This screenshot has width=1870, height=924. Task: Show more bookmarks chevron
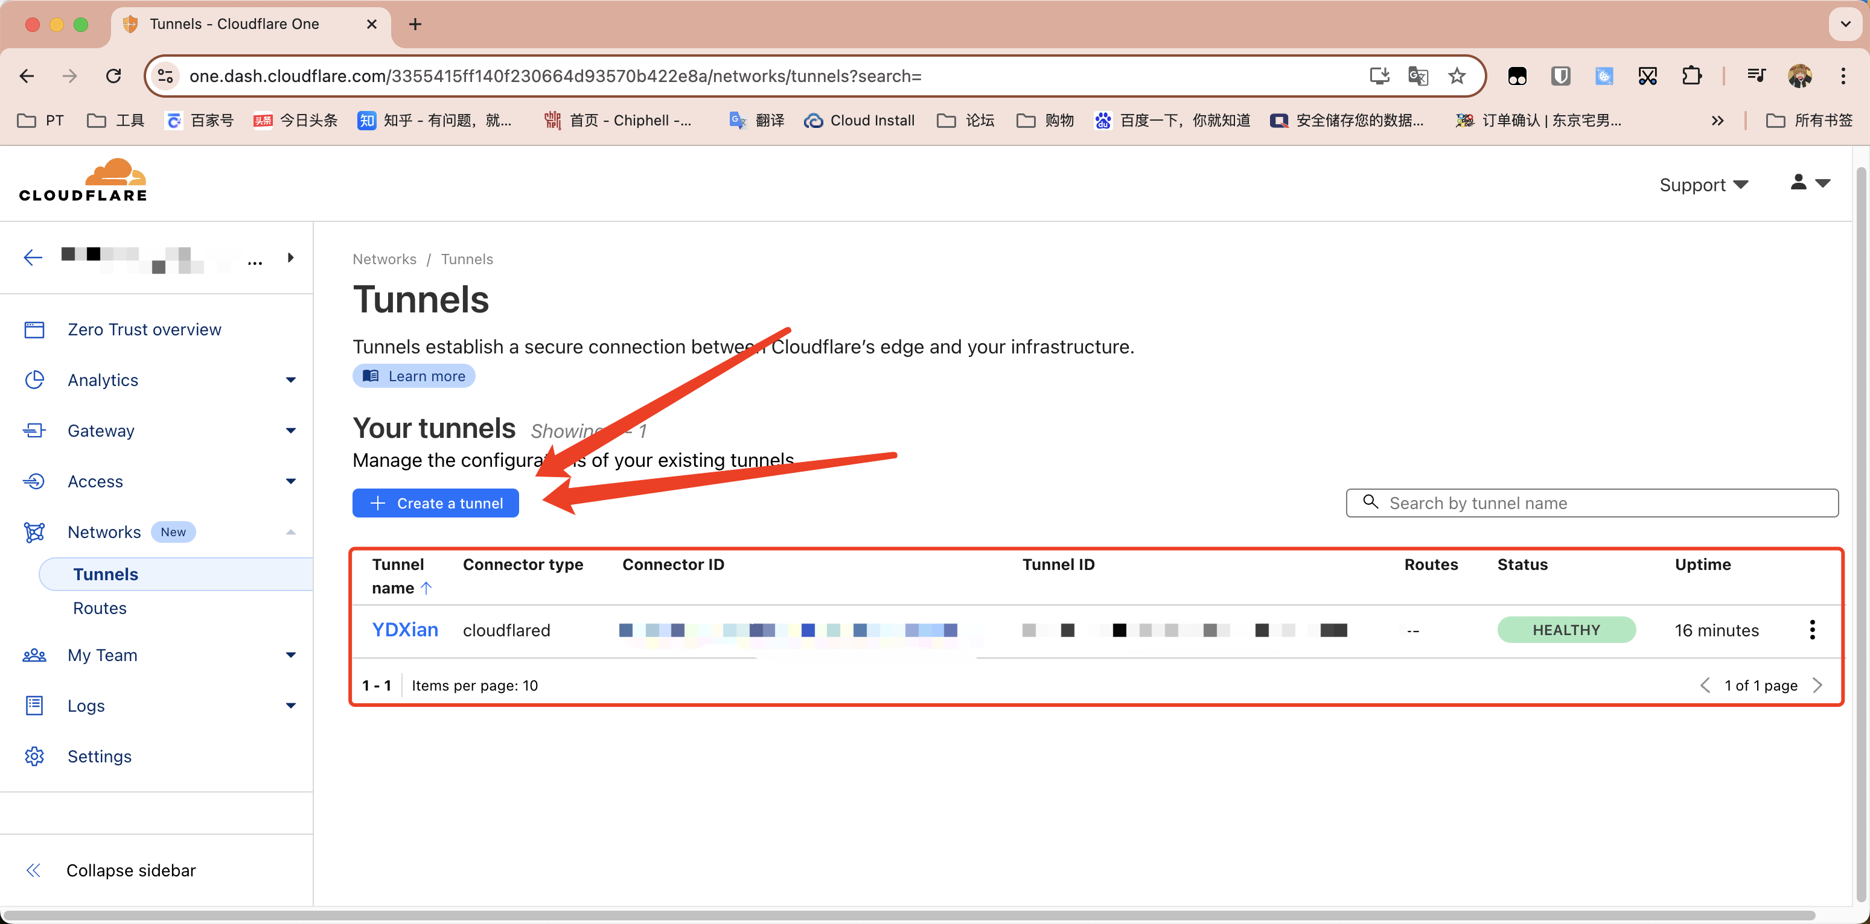tap(1717, 121)
